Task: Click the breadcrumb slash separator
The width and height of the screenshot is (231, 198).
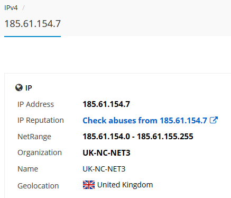Action: tap(23, 8)
